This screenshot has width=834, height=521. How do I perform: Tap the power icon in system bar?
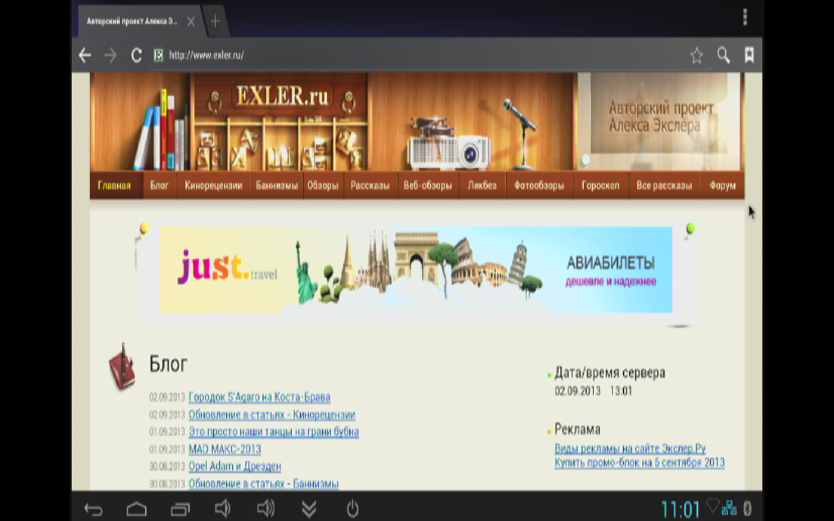(x=353, y=509)
